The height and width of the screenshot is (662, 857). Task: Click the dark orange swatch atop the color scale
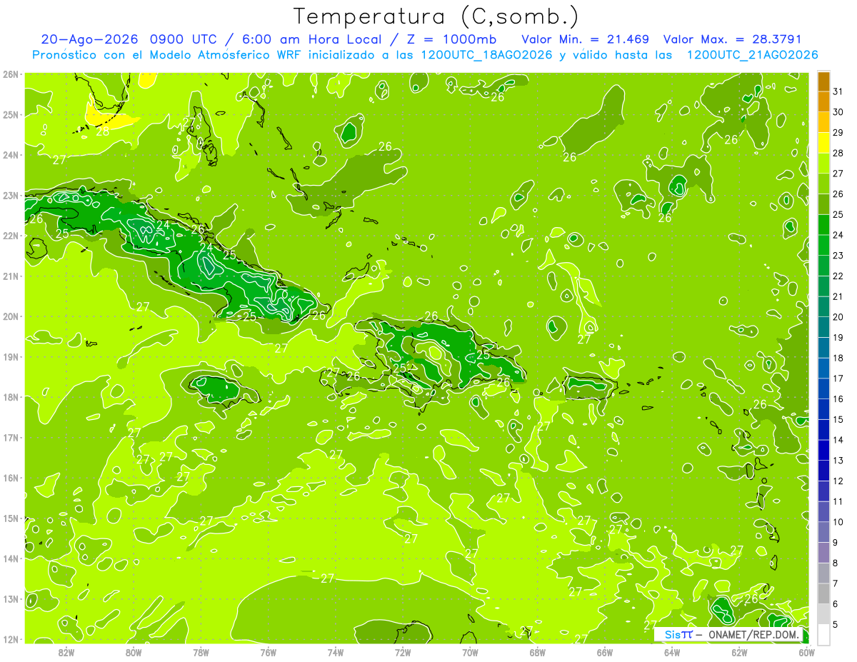click(823, 81)
